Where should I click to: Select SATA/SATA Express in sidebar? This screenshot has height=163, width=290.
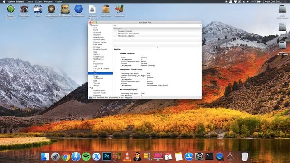pyautogui.click(x=101, y=68)
